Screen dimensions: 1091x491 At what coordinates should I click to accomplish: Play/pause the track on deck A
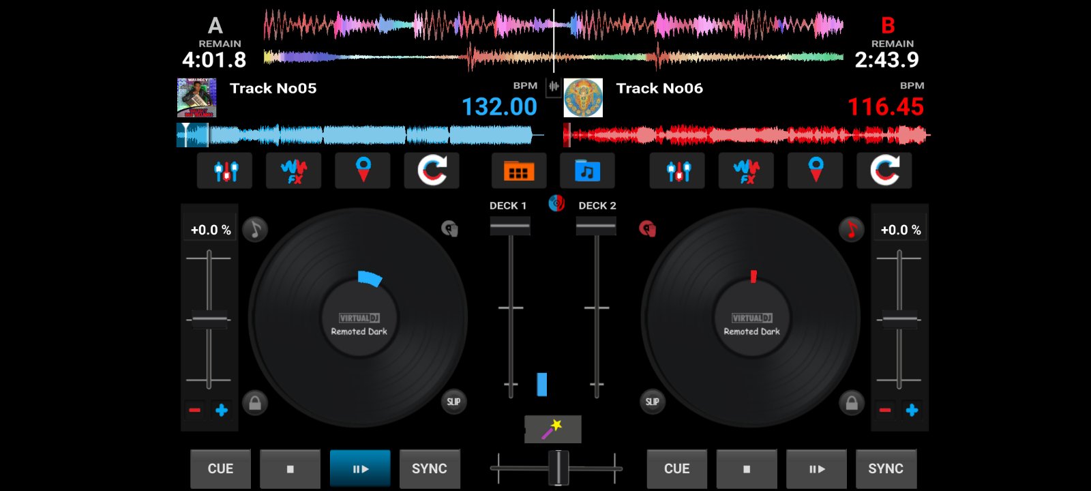pos(360,468)
